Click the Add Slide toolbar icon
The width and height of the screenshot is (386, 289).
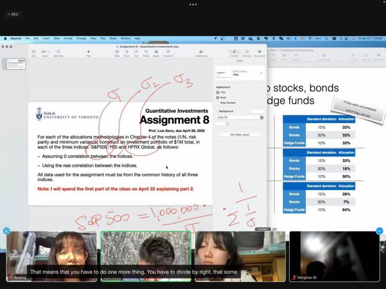coord(58,52)
